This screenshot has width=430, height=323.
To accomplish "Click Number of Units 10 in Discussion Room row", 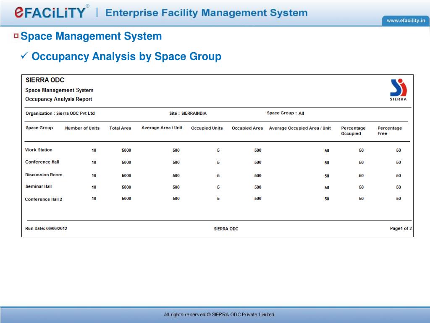I will pos(94,175).
